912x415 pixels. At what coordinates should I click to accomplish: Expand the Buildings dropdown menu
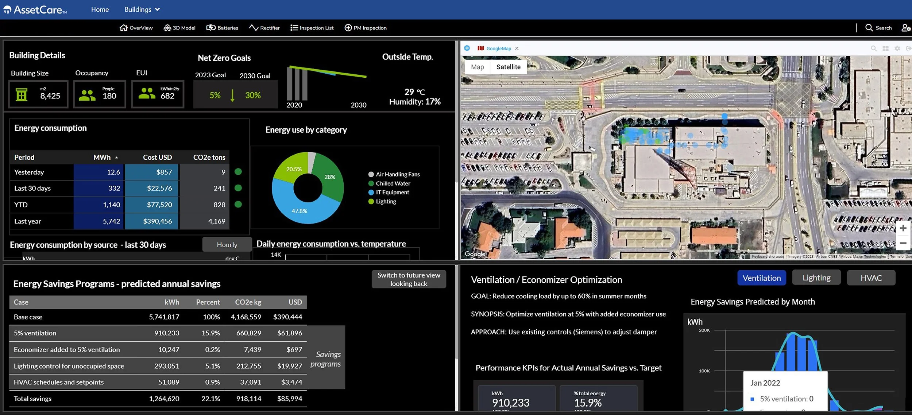pyautogui.click(x=142, y=9)
